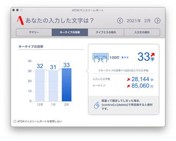Viewport: 176px width, 141px height.
Task: Click the bar label 31 above 1月
Action: tap(53, 67)
